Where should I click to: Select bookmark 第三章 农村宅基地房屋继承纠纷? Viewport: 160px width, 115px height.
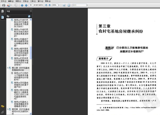point(21,69)
